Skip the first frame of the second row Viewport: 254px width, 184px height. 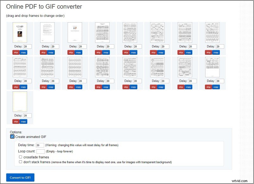(x=16, y=87)
